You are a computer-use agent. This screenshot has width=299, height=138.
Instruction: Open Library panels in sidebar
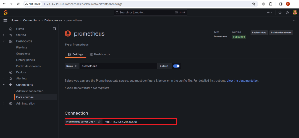[x=26, y=60]
